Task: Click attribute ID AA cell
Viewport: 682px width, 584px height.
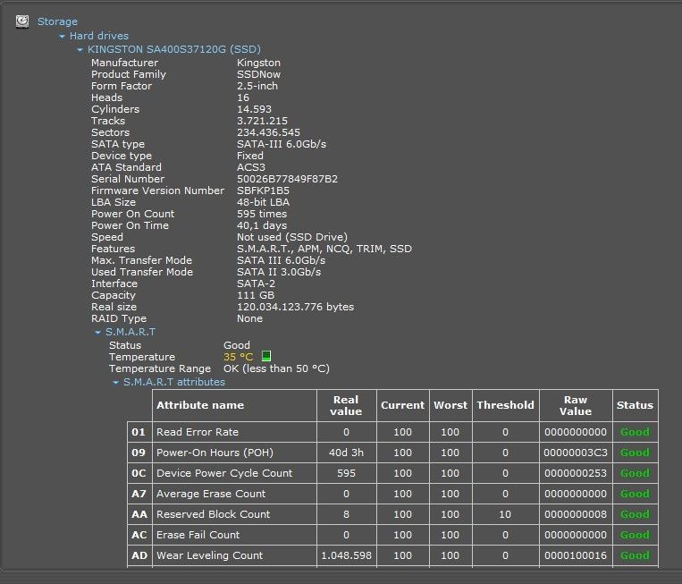Action: coord(139,514)
